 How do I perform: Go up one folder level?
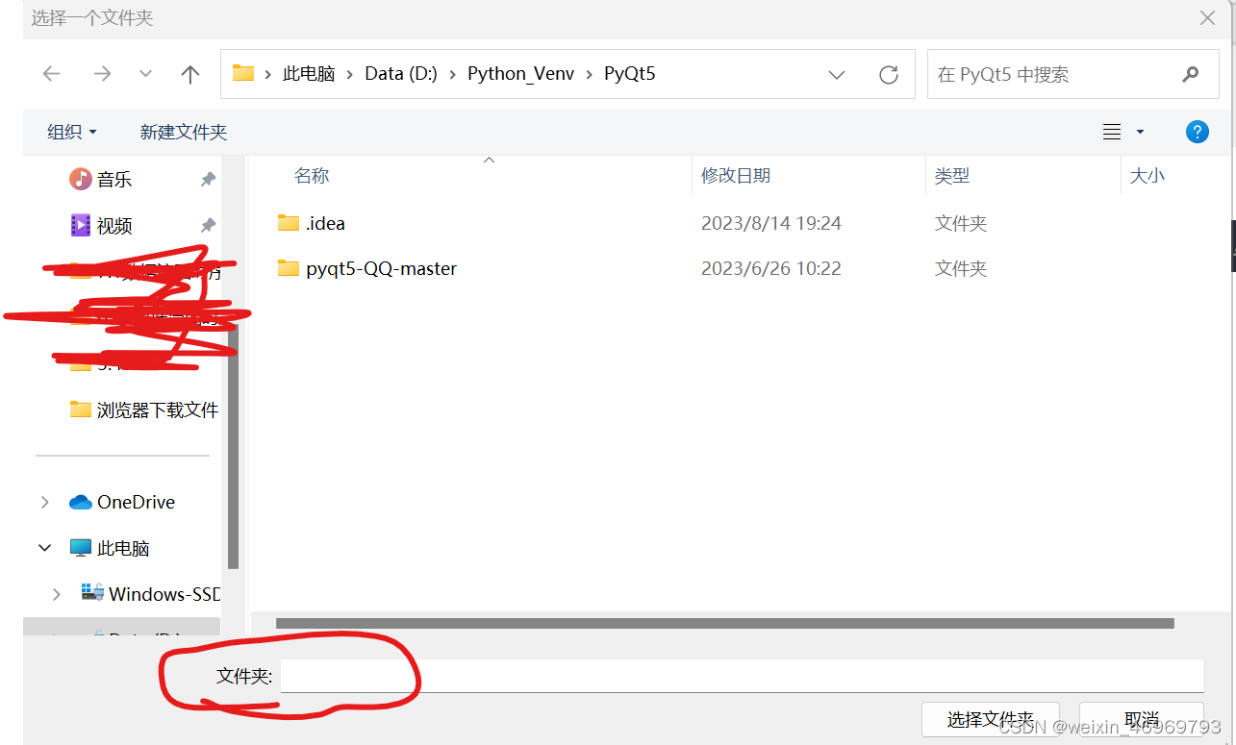(190, 74)
